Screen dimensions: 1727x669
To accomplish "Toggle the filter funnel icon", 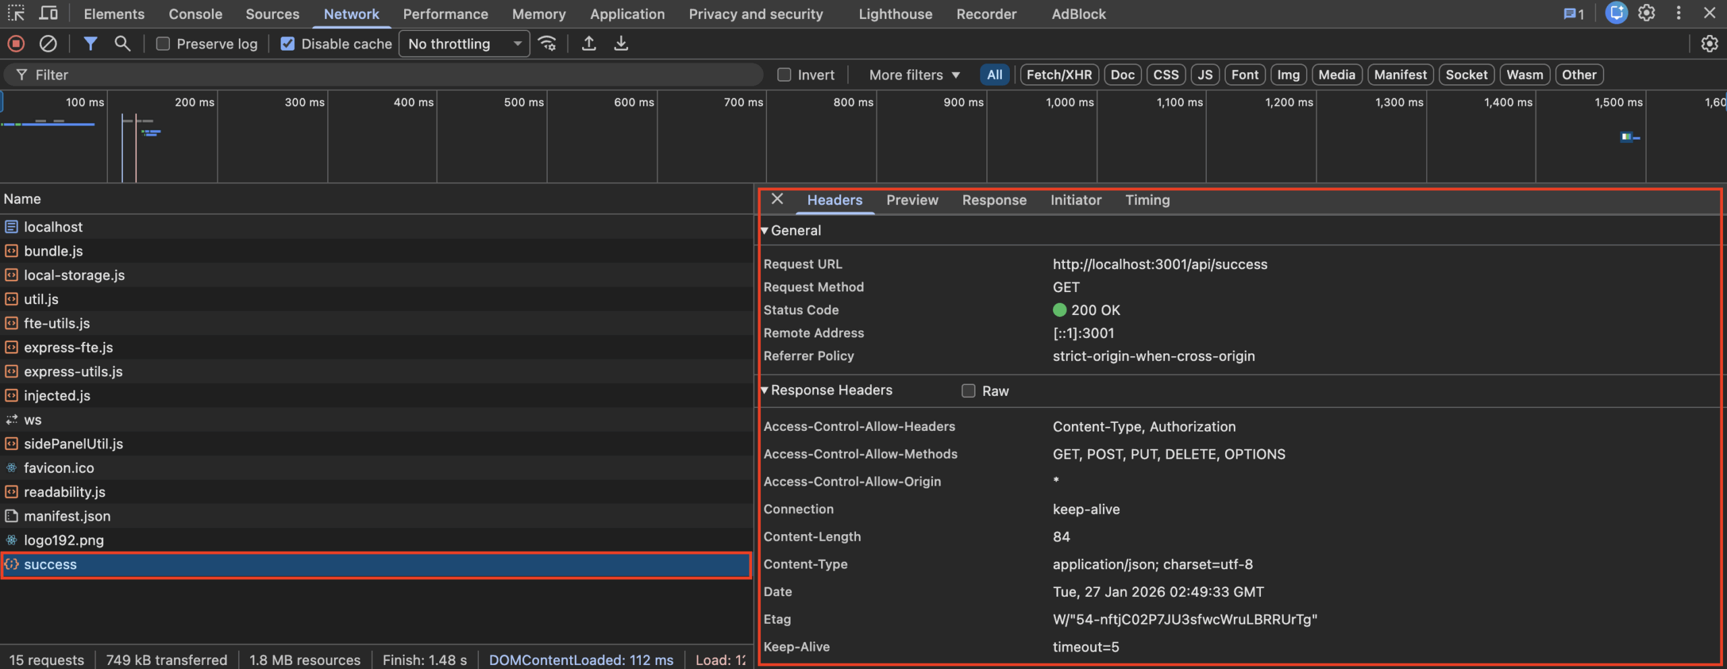I will pyautogui.click(x=90, y=44).
